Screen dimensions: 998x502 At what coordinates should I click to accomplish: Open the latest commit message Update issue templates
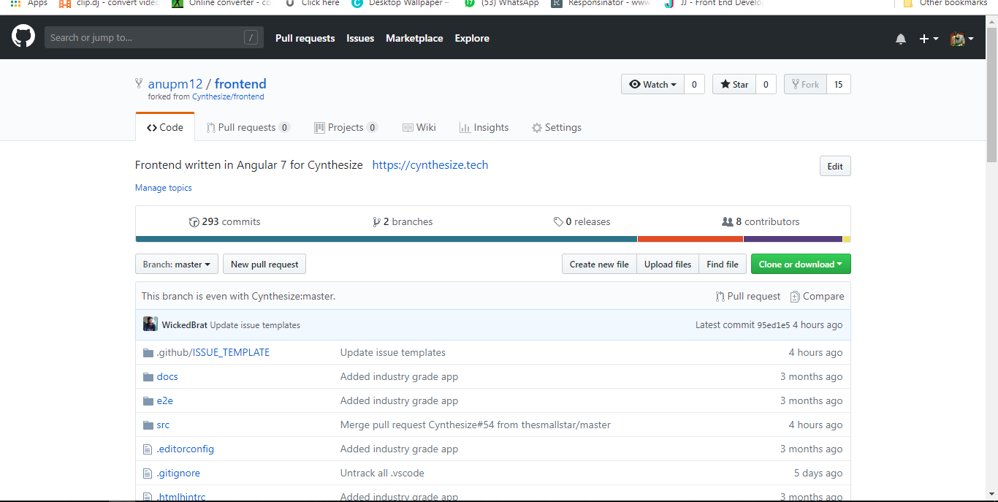click(x=255, y=325)
